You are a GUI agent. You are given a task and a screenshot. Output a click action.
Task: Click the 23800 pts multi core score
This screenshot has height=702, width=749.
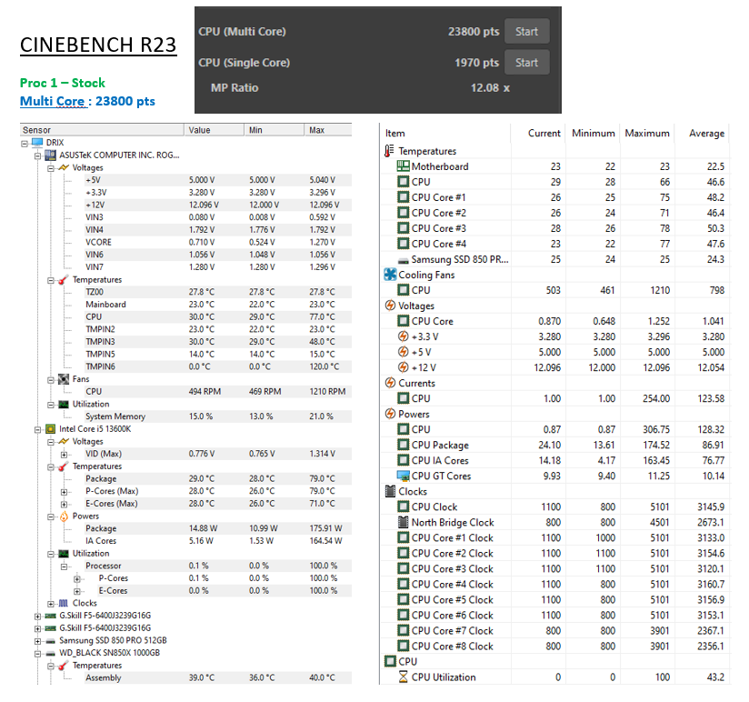[474, 32]
